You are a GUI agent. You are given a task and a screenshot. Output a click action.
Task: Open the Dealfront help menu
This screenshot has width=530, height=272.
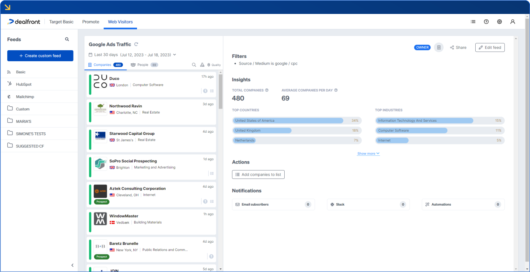pos(486,22)
